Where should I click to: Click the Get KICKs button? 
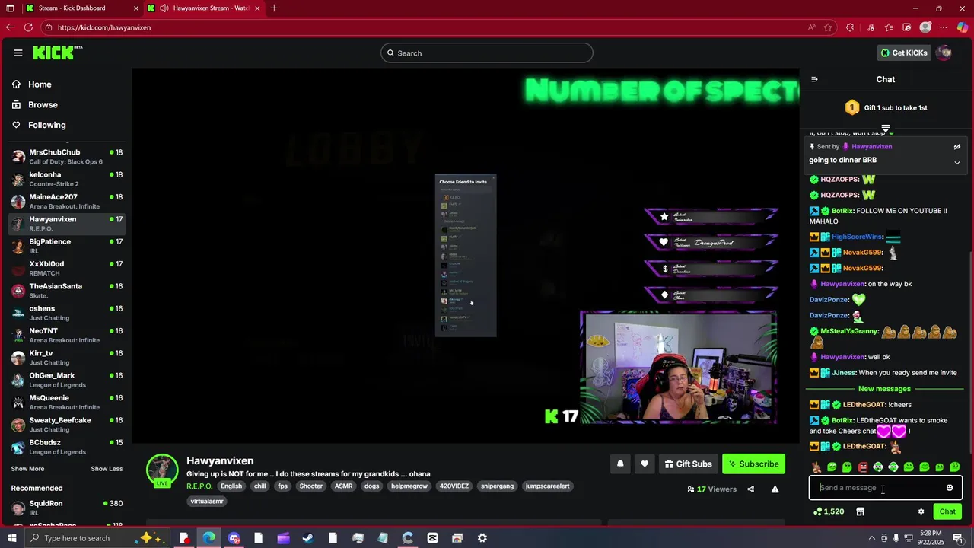[x=904, y=53]
